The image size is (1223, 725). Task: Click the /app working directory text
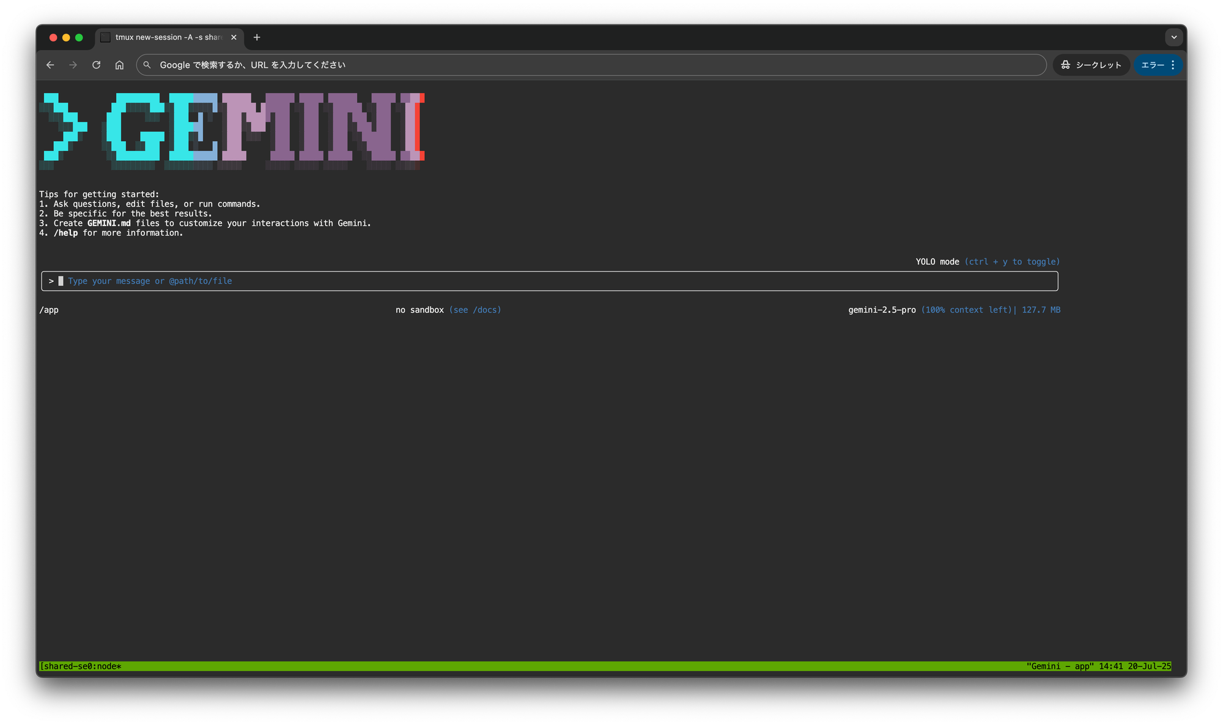(49, 310)
